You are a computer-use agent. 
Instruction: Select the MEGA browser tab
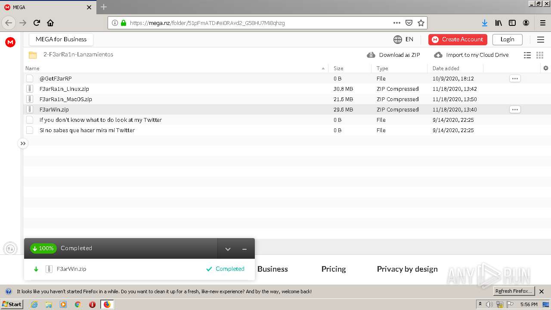click(x=47, y=7)
